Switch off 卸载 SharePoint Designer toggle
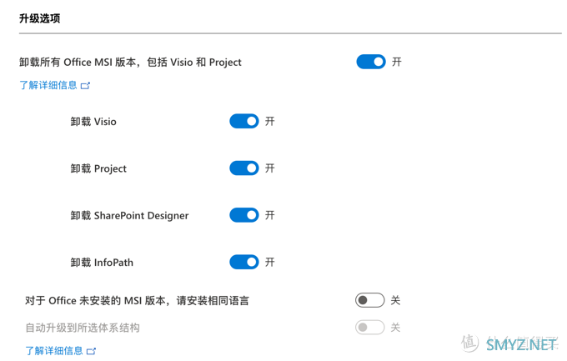Viewport: 567px width, 361px height. pyautogui.click(x=243, y=215)
